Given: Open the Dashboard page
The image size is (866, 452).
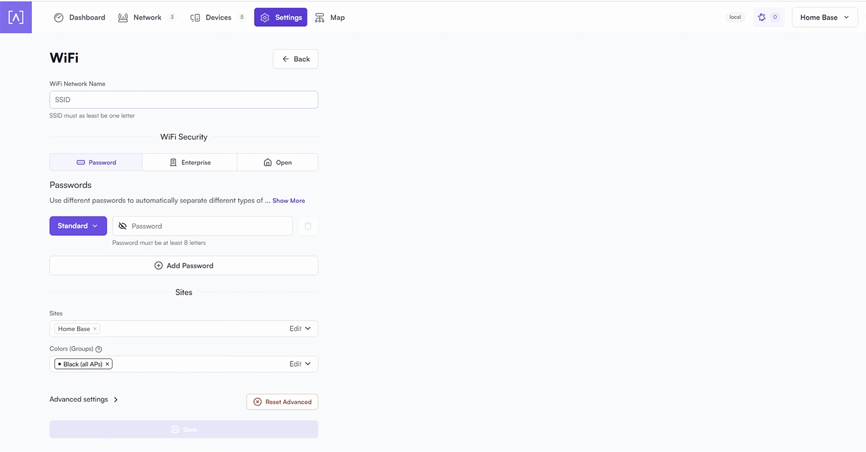Looking at the screenshot, I should (x=80, y=17).
